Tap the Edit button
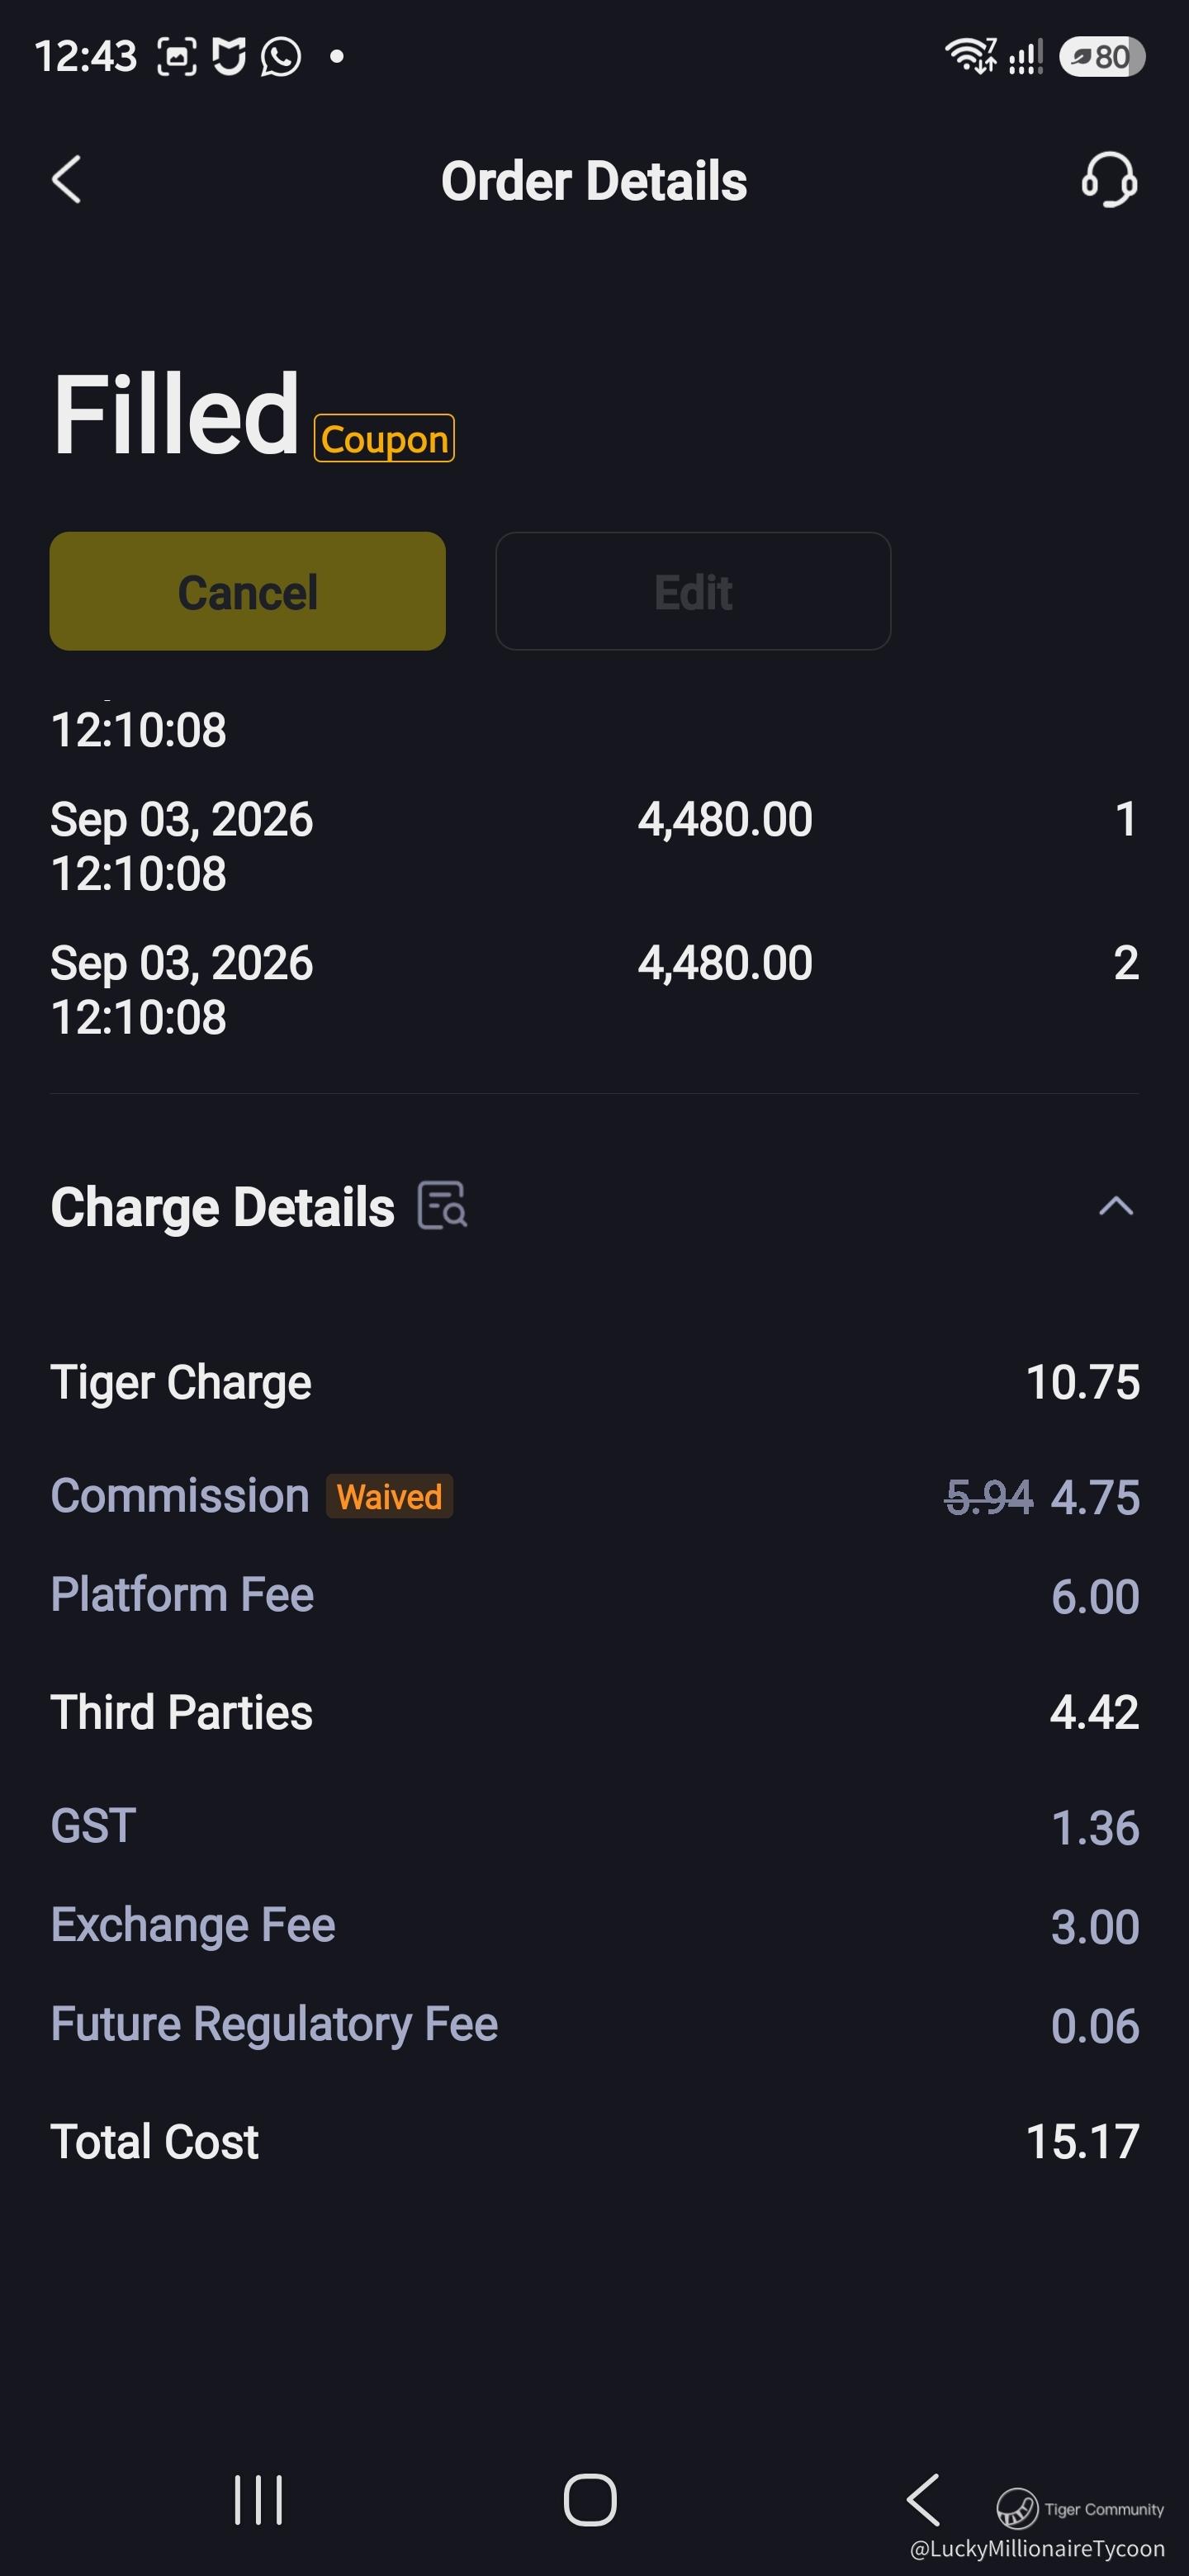This screenshot has height=2576, width=1189. [x=693, y=591]
